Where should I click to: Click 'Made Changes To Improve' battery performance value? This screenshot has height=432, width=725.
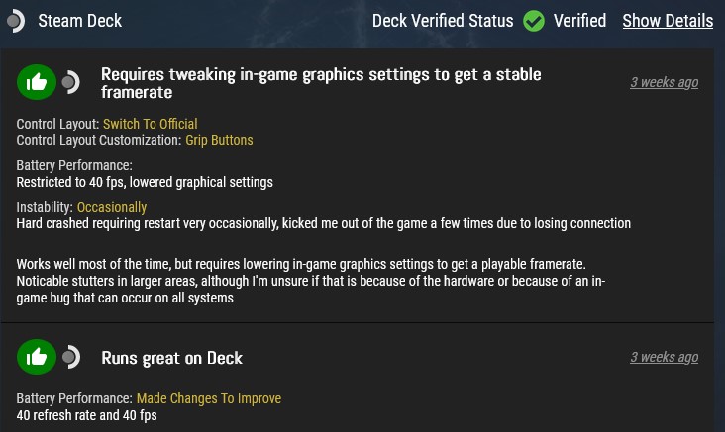pyautogui.click(x=208, y=398)
